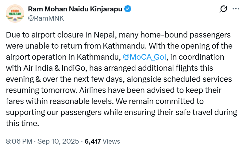Click the 8:06 PM timestamp
Screen dimensions: 246x147
(x=19, y=141)
